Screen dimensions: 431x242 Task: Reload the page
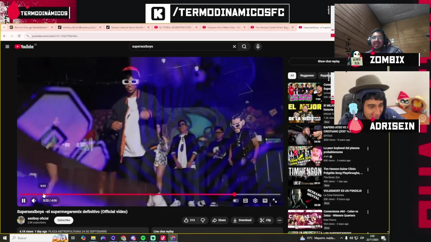(19, 36)
